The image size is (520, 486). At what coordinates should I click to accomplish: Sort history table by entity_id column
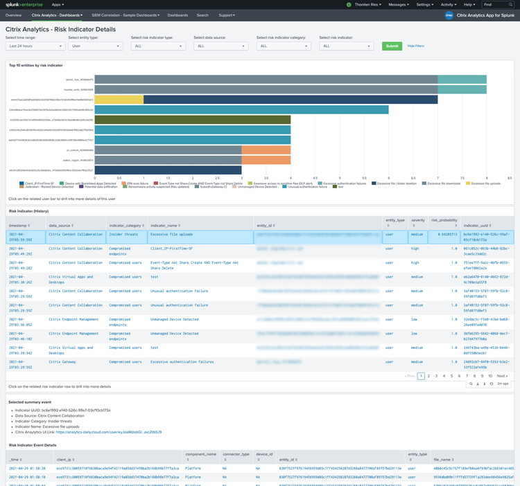pyautogui.click(x=266, y=226)
